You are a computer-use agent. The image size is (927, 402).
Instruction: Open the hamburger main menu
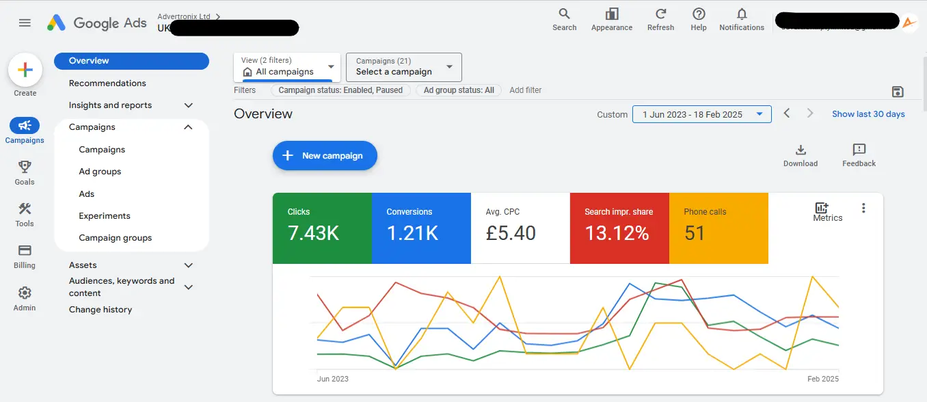25,23
